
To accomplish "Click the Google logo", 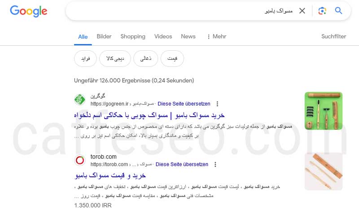I will pos(29,11).
